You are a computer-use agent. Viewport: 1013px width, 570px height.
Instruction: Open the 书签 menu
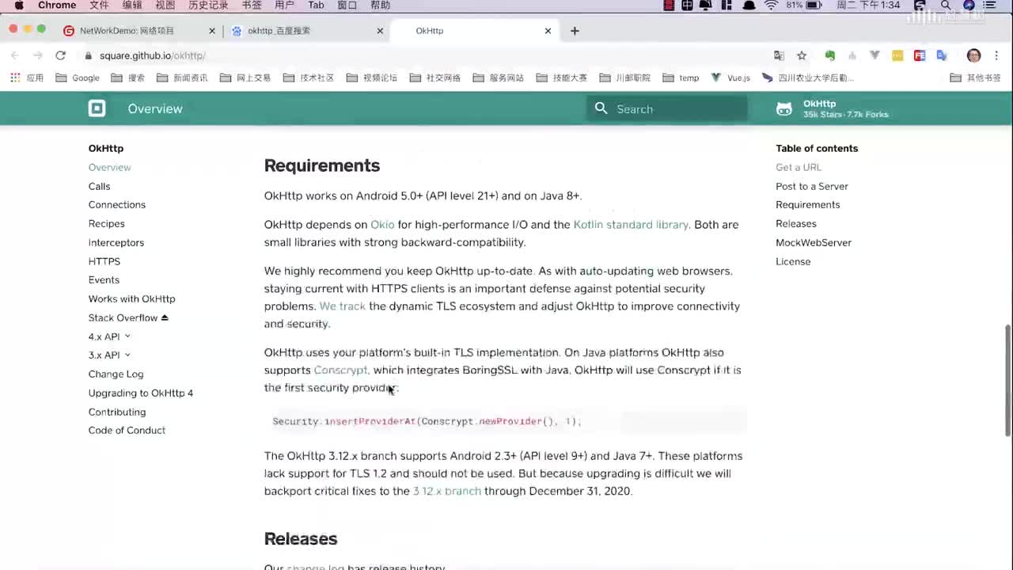tap(252, 6)
